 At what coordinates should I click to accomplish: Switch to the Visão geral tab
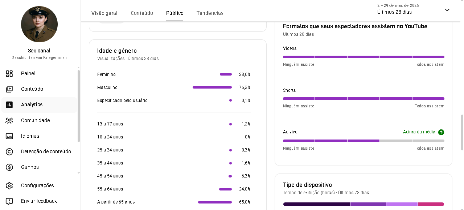104,13
